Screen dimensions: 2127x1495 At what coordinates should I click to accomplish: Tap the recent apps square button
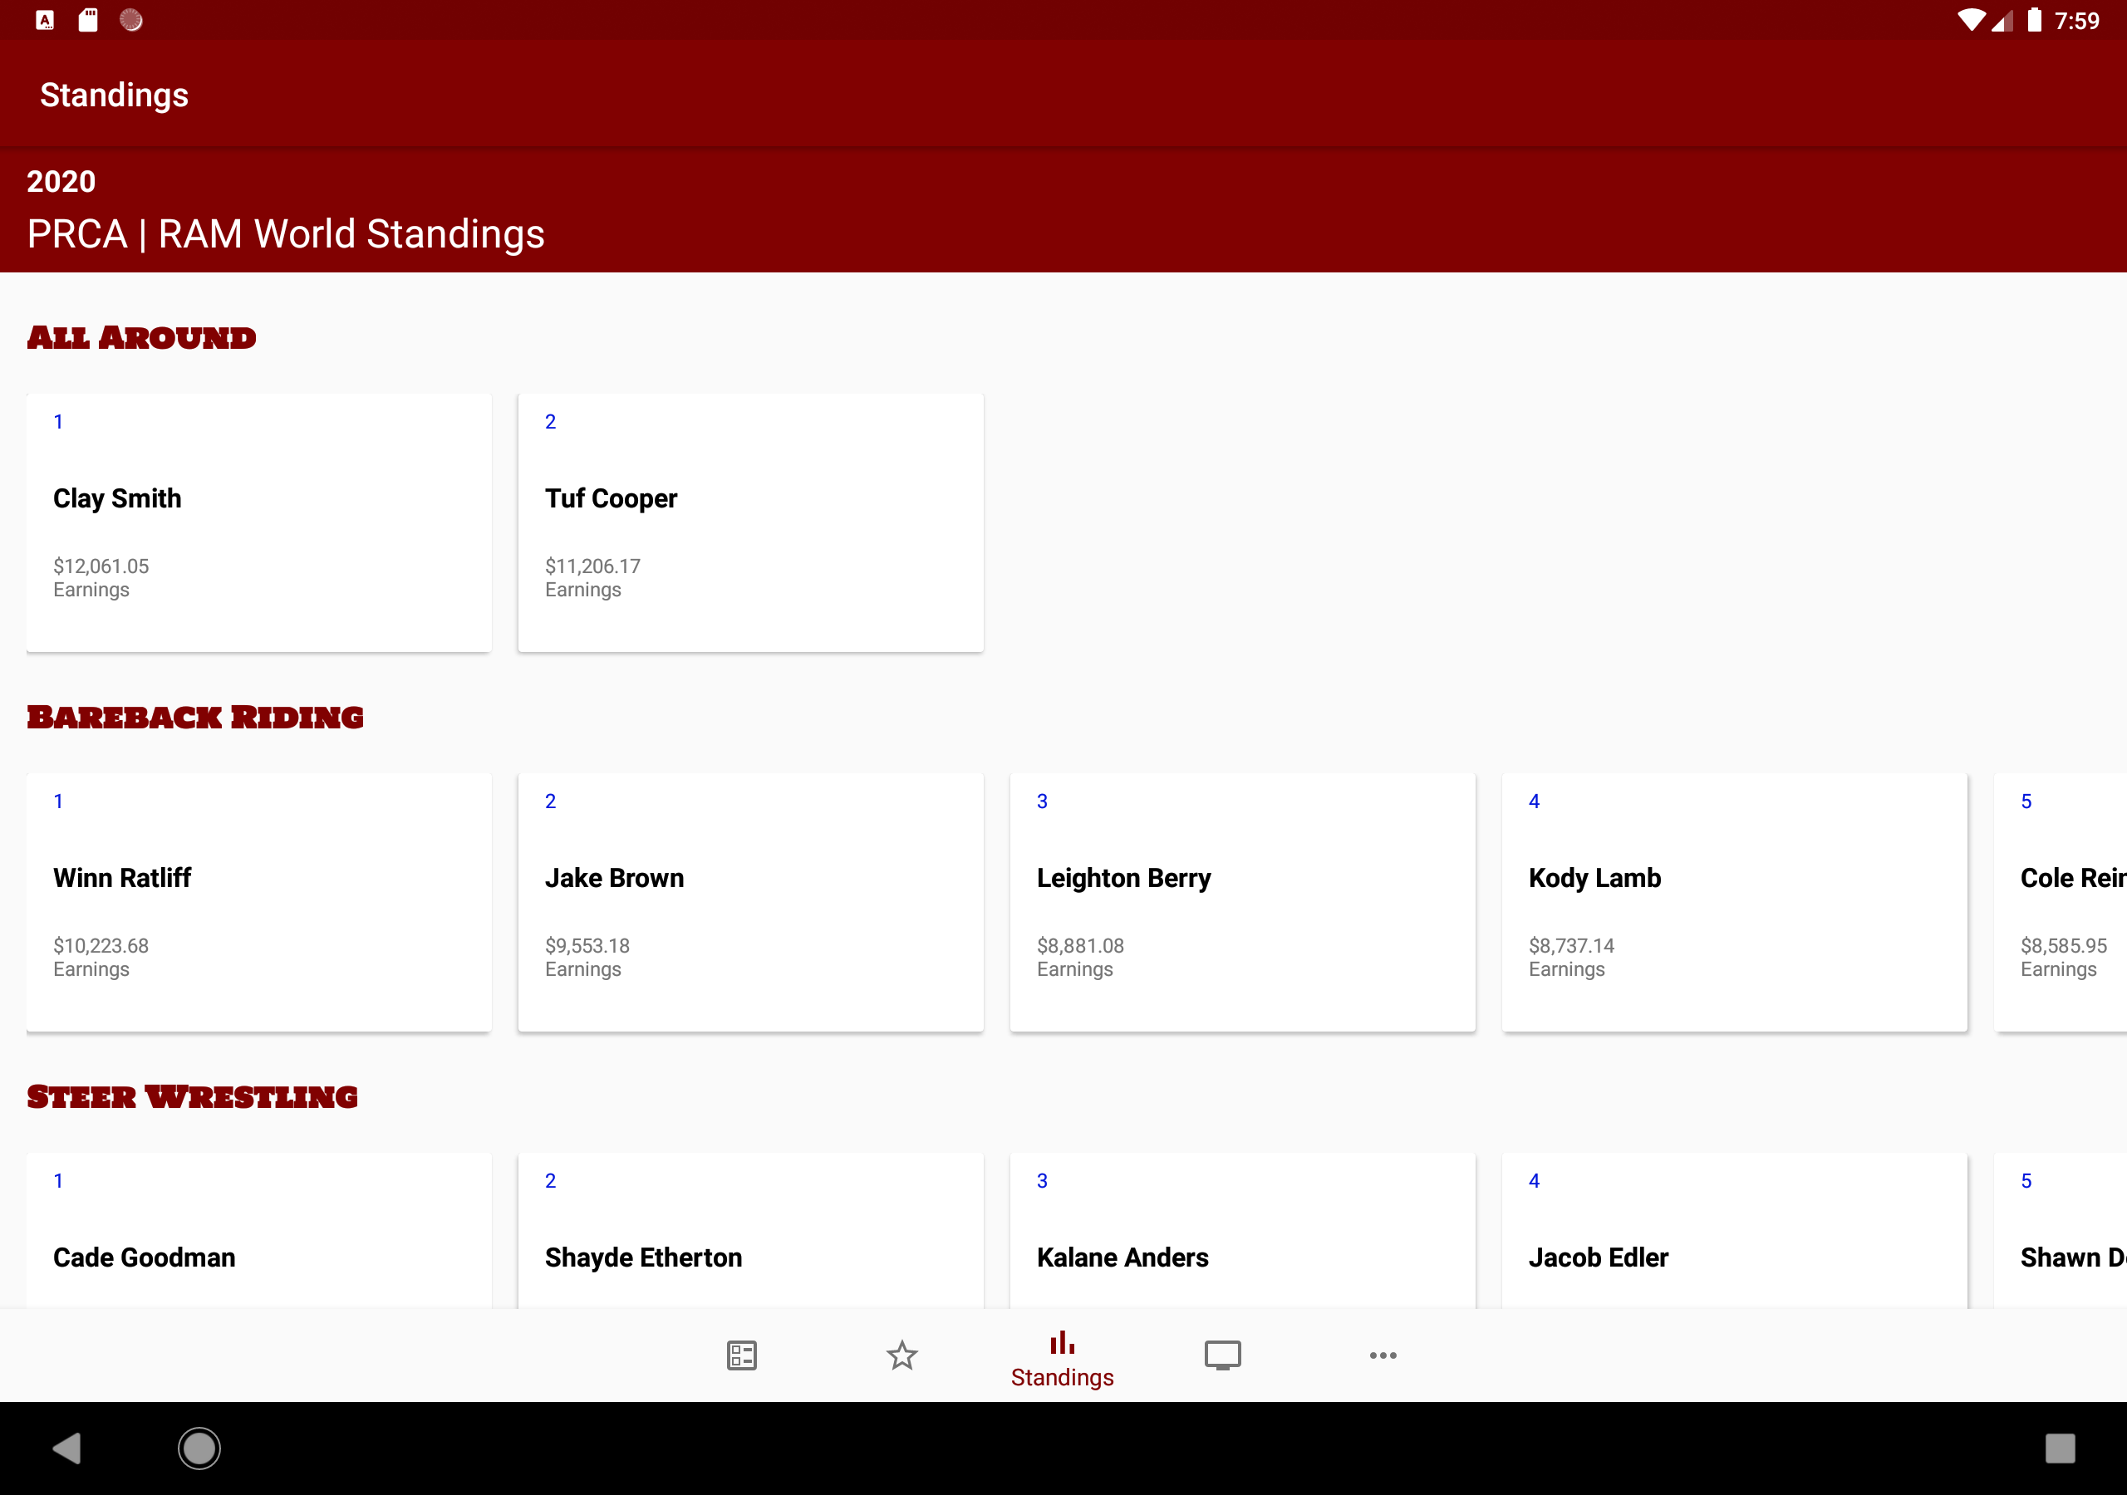pos(2060,1448)
